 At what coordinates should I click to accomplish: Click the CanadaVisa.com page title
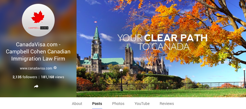(x=38, y=52)
